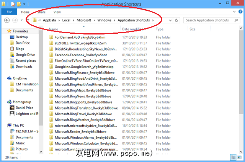Select the FilmOnLiveTVFree folder
The width and height of the screenshot is (245, 162).
(x=86, y=61)
